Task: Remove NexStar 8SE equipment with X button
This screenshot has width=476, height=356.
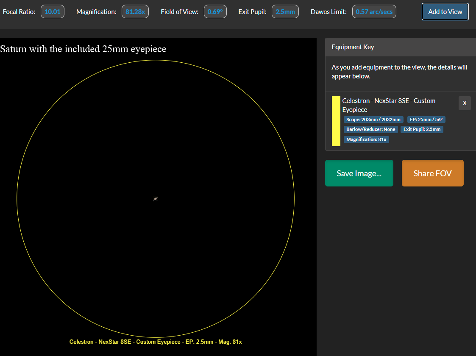Action: pos(465,103)
